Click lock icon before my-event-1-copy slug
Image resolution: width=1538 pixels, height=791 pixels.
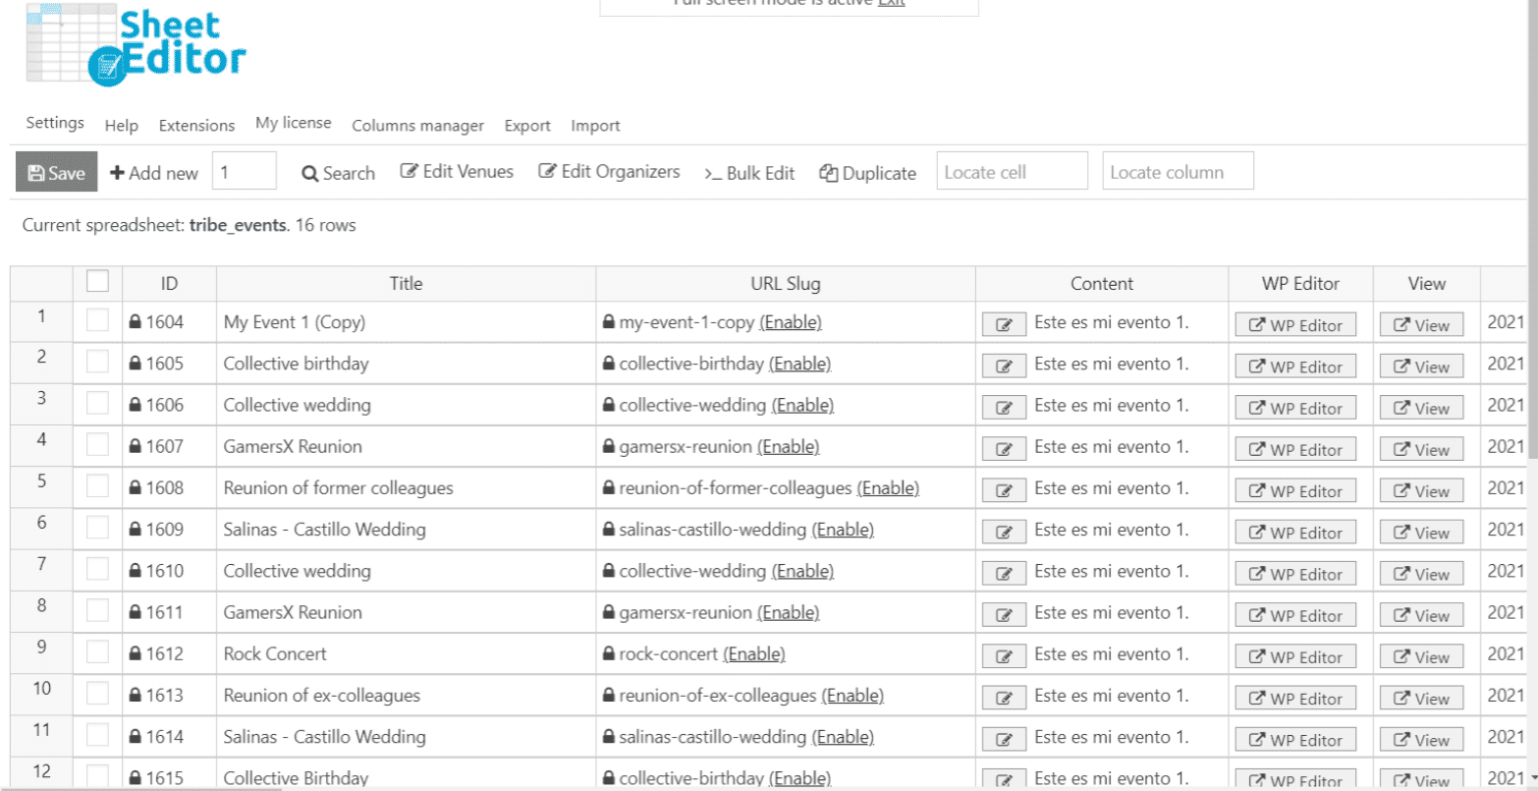609,321
